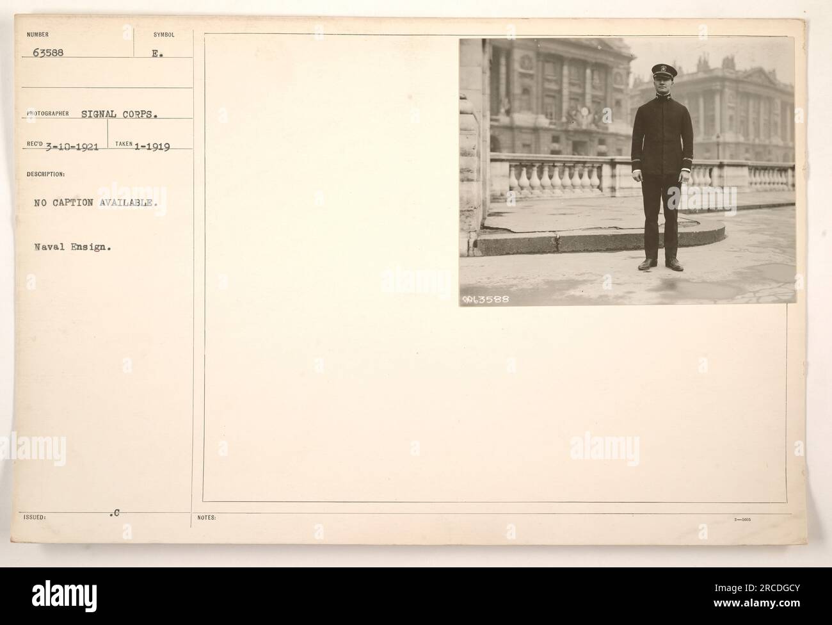Click the received date 3-10-1921
832x625 pixels.
[72, 145]
